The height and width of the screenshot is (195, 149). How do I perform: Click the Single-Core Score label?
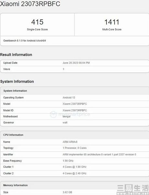click(37, 30)
